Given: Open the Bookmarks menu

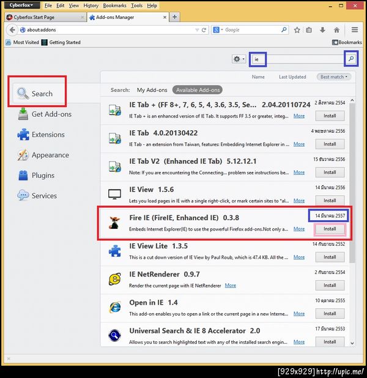Looking at the screenshot, I should click(x=114, y=6).
